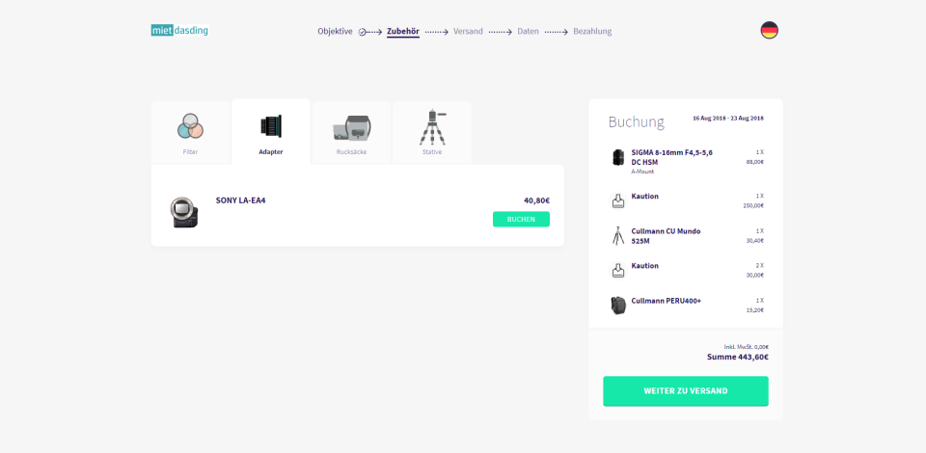Click Weiter zu Versand button
This screenshot has height=453, width=926.
click(x=685, y=391)
